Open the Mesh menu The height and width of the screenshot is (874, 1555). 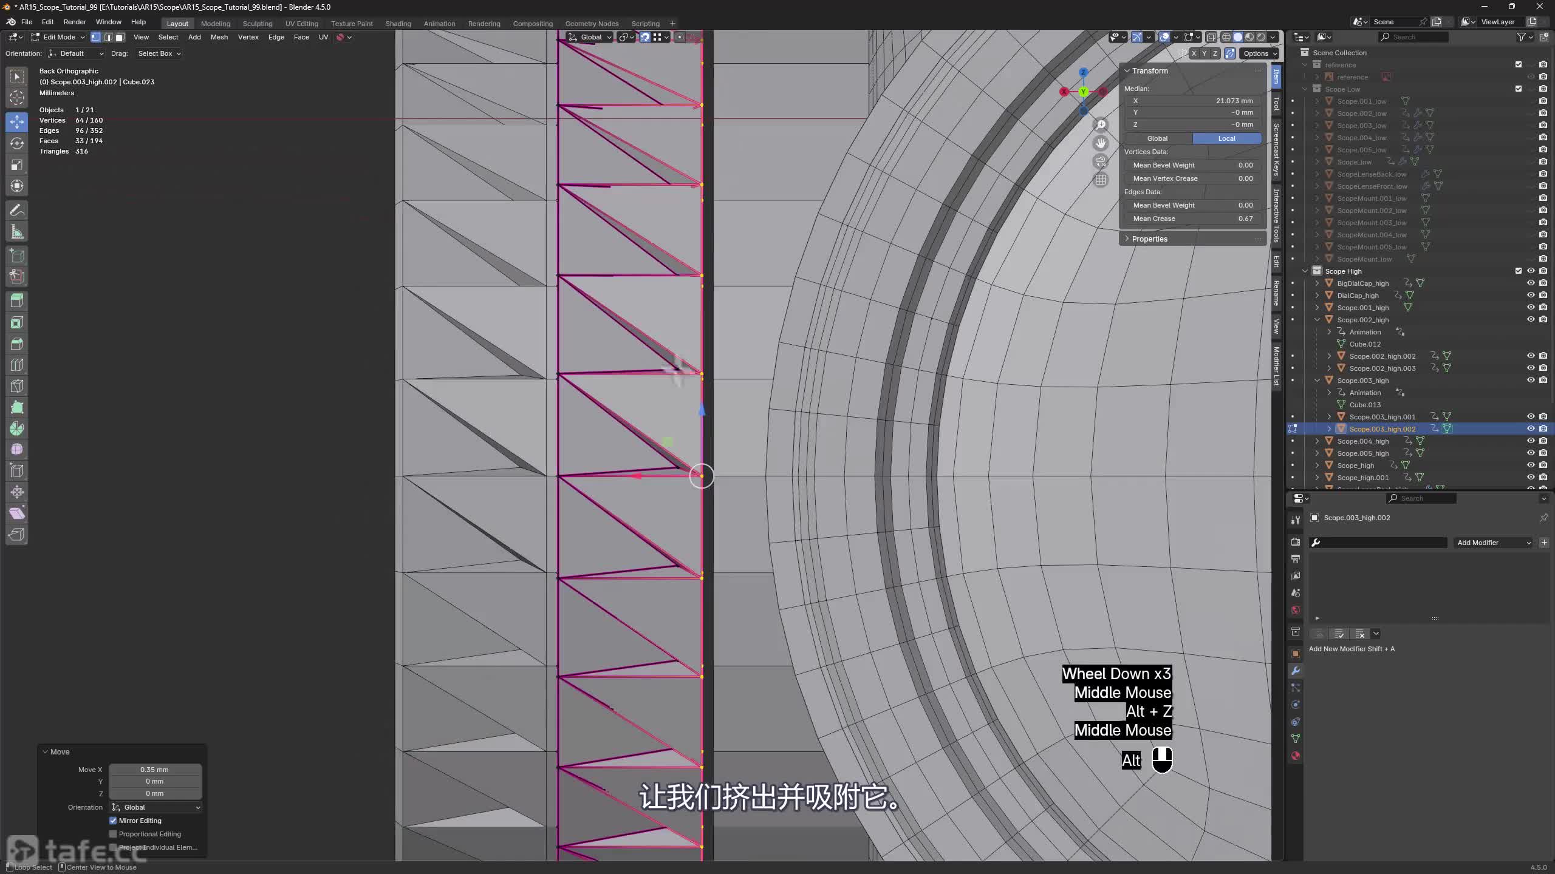[x=219, y=37]
